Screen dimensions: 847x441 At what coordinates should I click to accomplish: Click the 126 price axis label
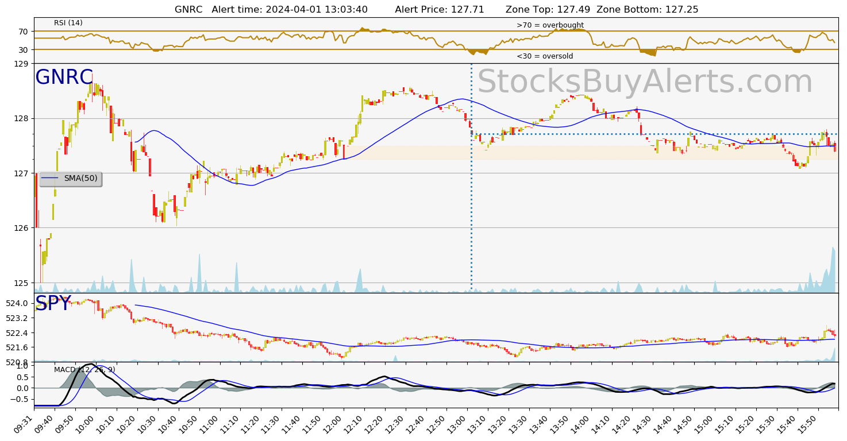coord(21,228)
